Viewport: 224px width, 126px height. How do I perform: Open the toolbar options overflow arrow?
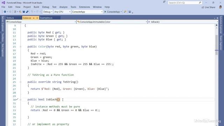coord(132,13)
